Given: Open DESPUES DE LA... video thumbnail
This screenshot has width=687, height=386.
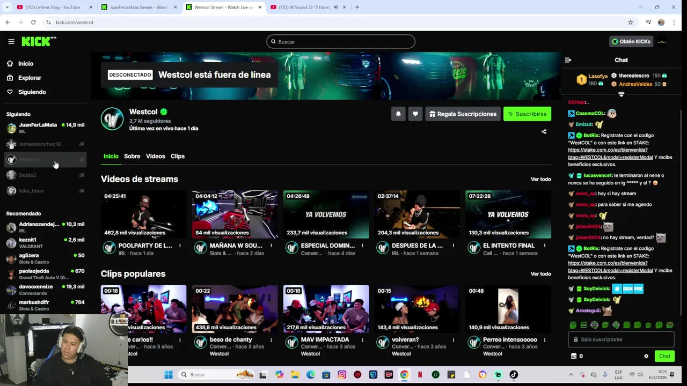Looking at the screenshot, I should point(417,214).
